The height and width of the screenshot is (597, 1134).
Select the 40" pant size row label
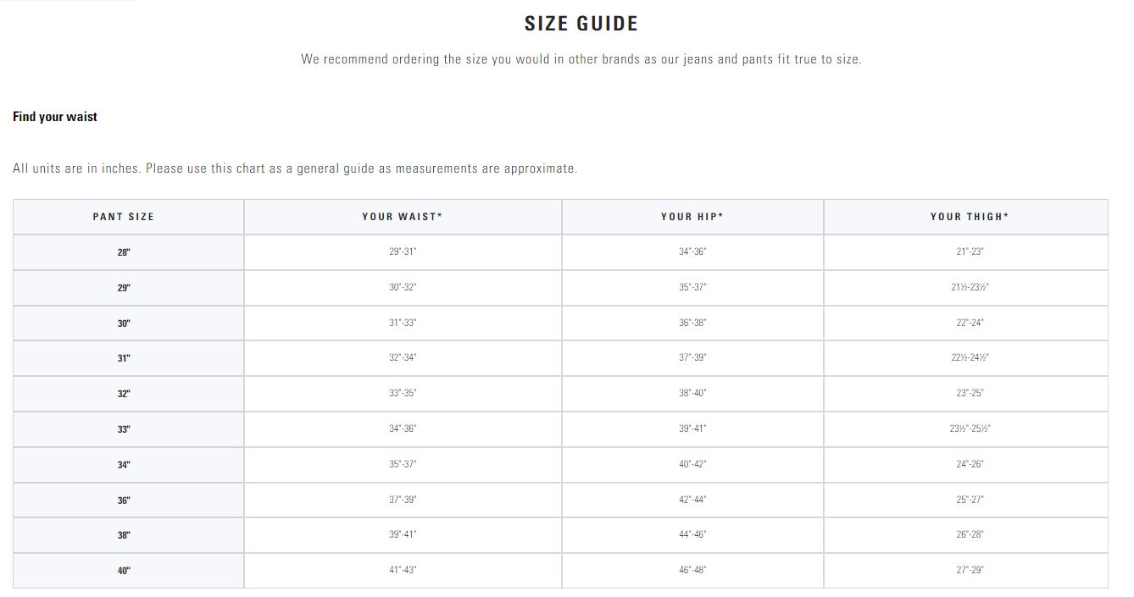point(124,571)
